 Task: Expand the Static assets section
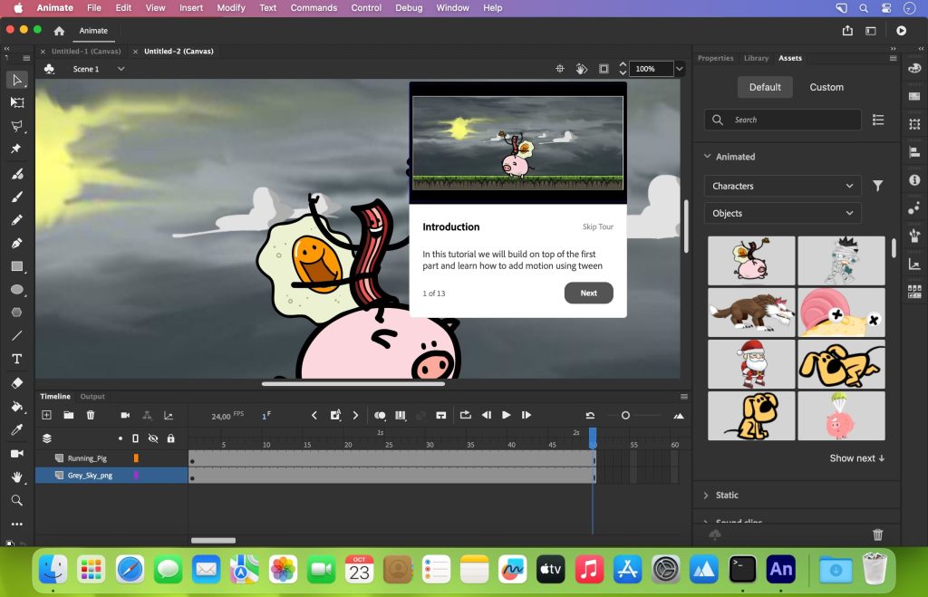coord(727,496)
